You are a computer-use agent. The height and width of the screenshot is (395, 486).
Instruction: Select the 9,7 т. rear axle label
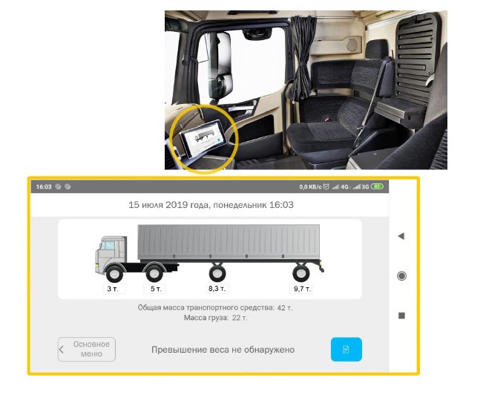pyautogui.click(x=302, y=289)
